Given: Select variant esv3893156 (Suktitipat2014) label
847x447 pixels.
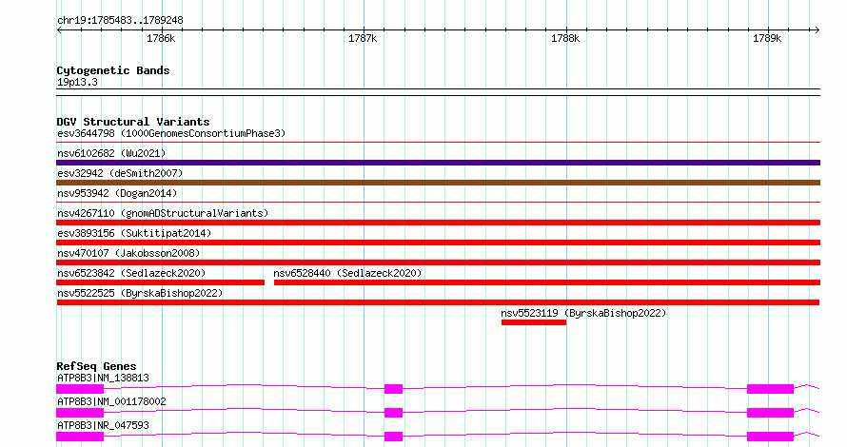Looking at the screenshot, I should (x=134, y=233).
